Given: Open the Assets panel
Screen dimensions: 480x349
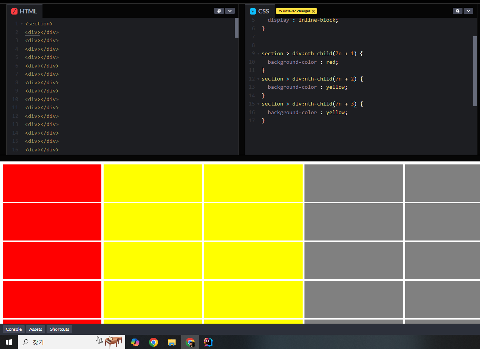Looking at the screenshot, I should pos(36,329).
